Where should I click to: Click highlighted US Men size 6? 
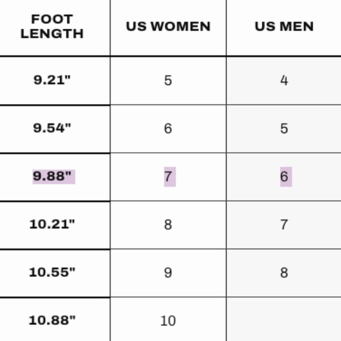coord(286,177)
